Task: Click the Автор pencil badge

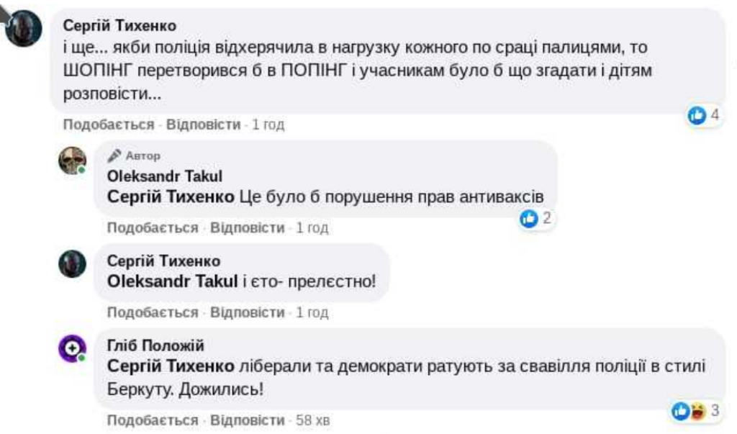Action: [x=135, y=155]
